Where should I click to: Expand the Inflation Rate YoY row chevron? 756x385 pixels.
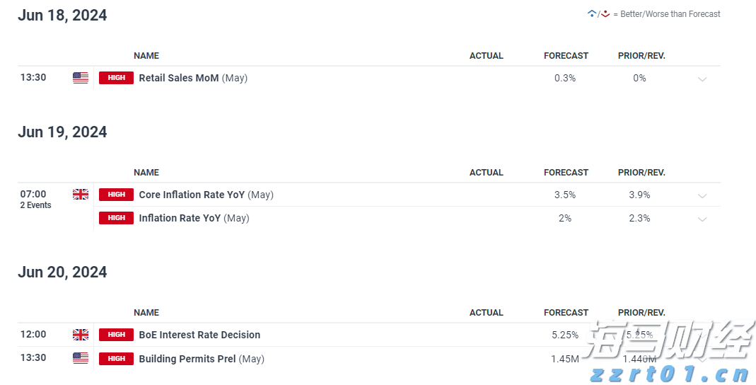coord(702,219)
